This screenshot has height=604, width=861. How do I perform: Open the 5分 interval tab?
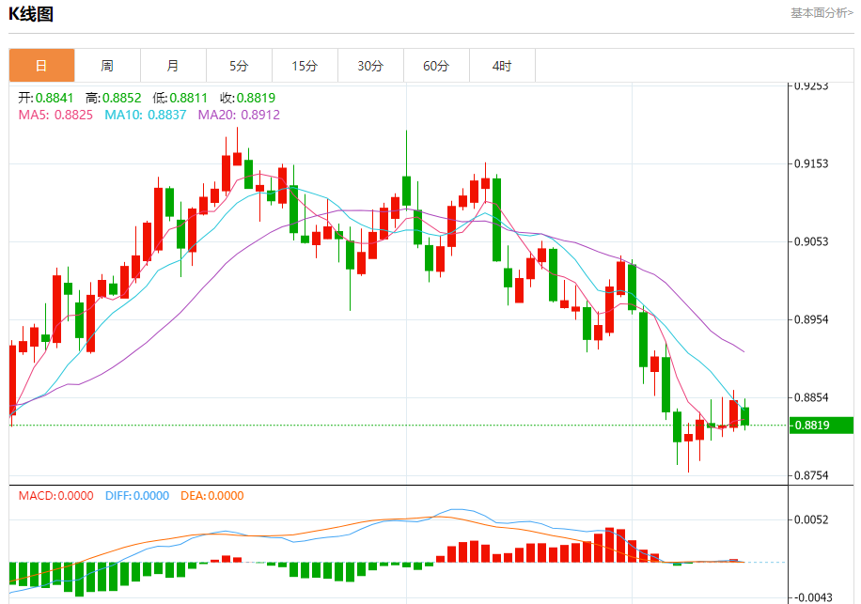pos(240,66)
